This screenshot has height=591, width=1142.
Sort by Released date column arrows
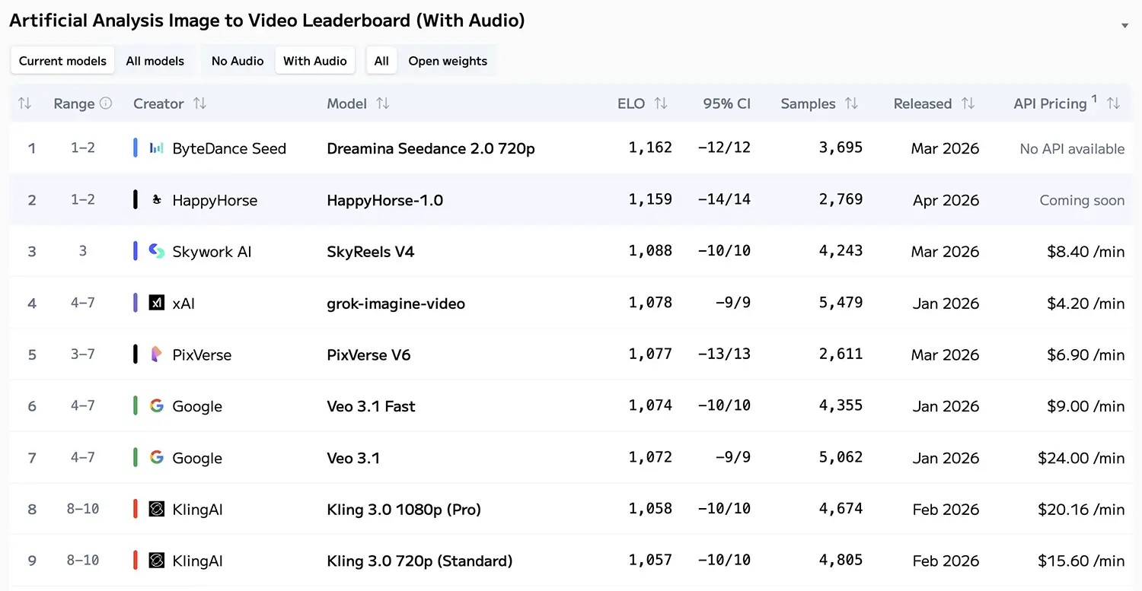(x=968, y=103)
